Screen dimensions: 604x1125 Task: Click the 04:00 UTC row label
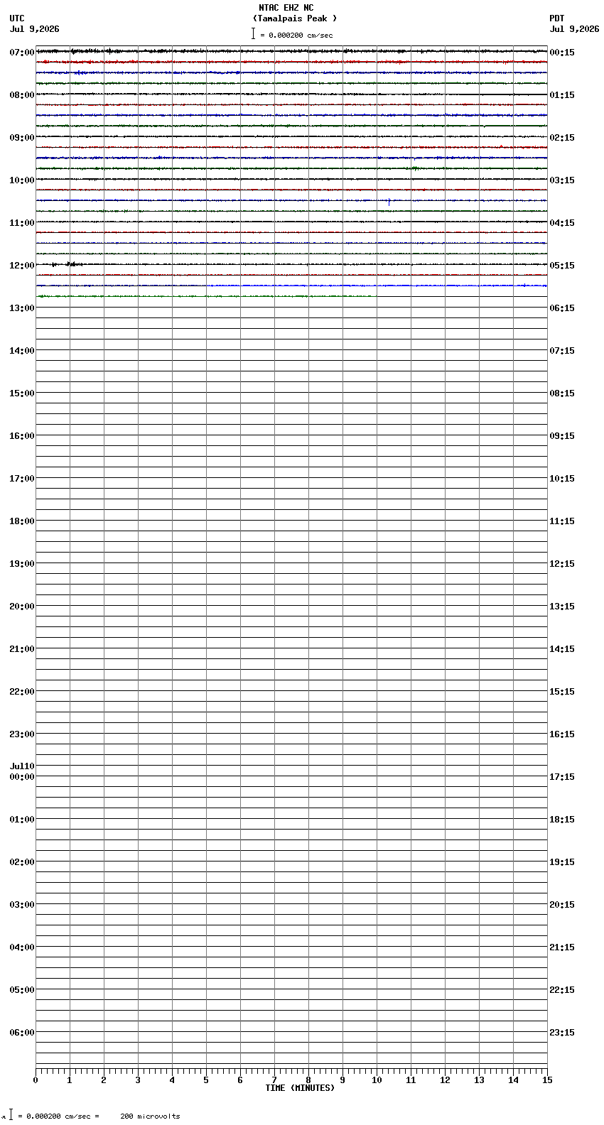pos(22,947)
